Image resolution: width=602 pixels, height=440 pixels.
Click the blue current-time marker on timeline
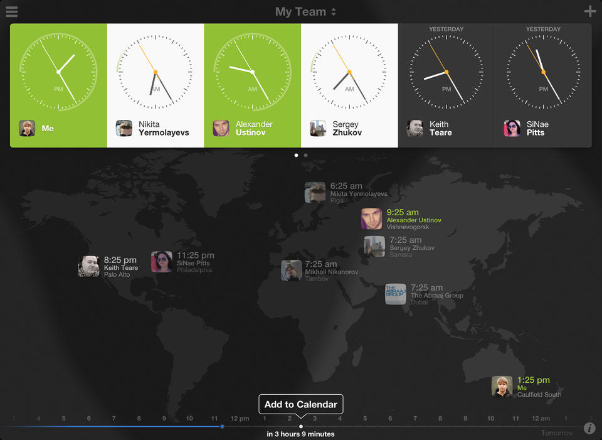(x=222, y=426)
